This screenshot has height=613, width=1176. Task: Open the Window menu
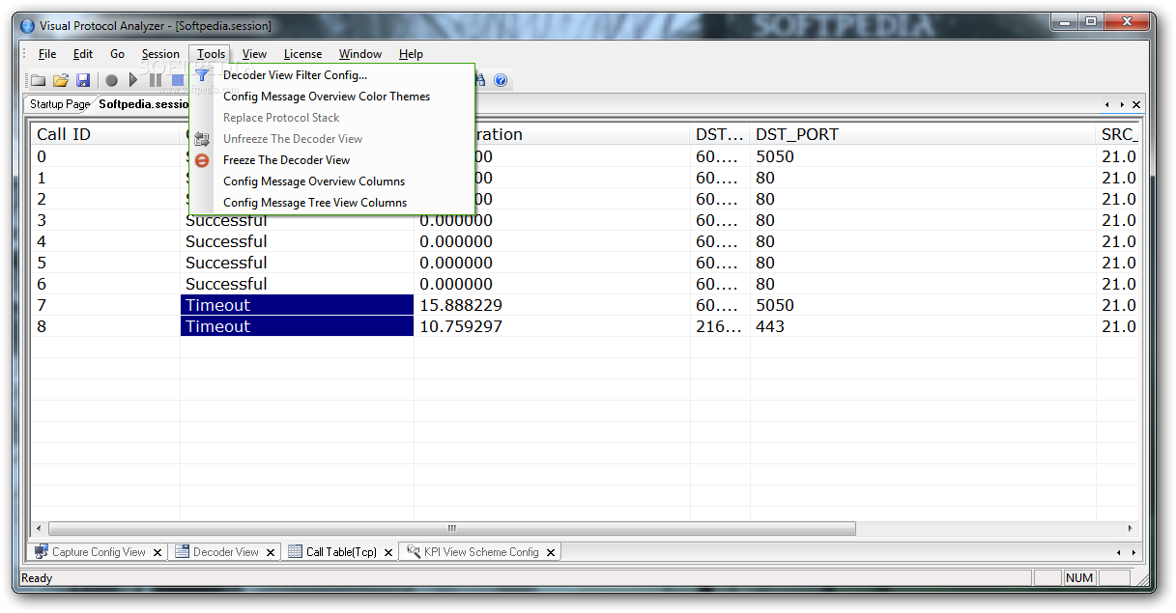coord(360,54)
